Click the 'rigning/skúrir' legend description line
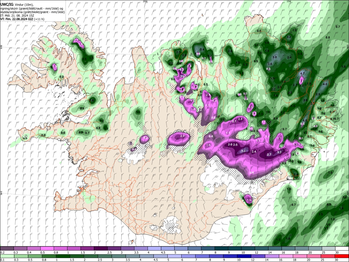The height and width of the screenshot is (262, 349). (x=32, y=8)
